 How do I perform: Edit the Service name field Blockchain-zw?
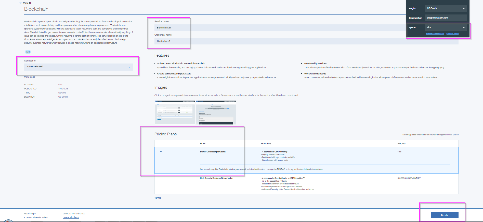click(x=306, y=28)
